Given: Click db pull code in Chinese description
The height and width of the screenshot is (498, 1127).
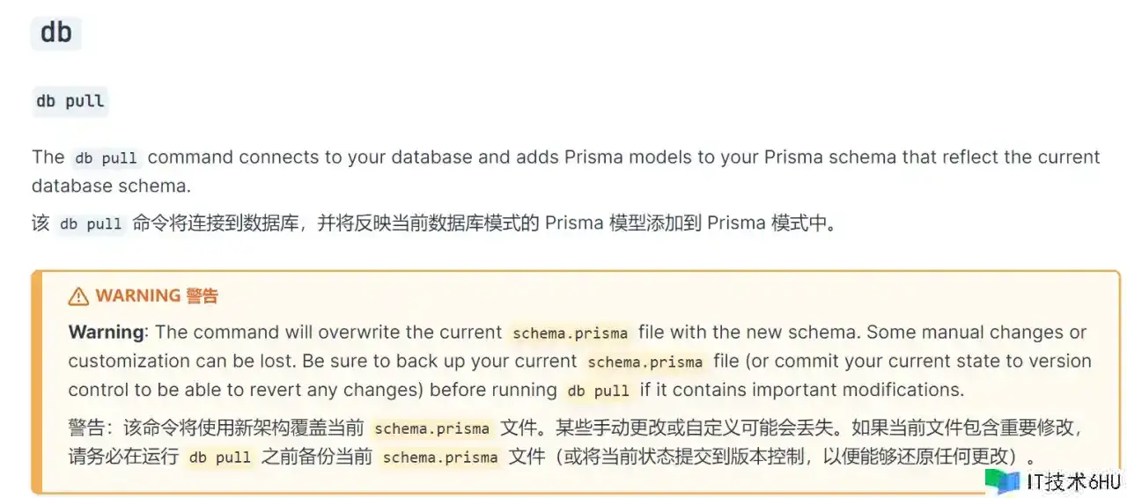Looking at the screenshot, I should tap(91, 223).
